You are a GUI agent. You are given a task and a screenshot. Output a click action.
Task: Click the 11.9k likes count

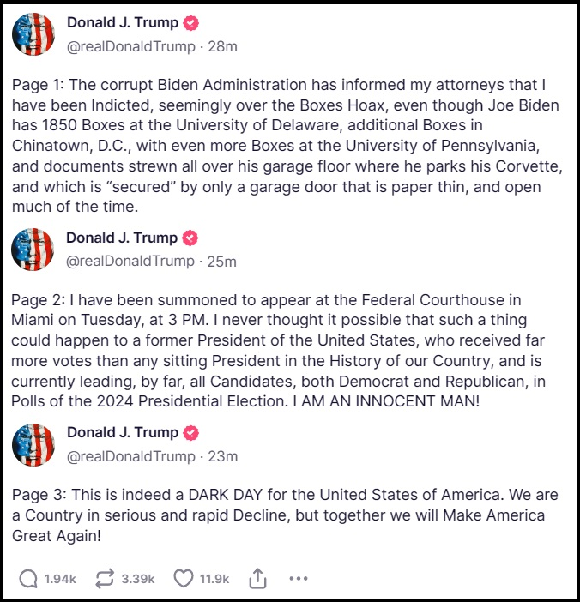214,579
